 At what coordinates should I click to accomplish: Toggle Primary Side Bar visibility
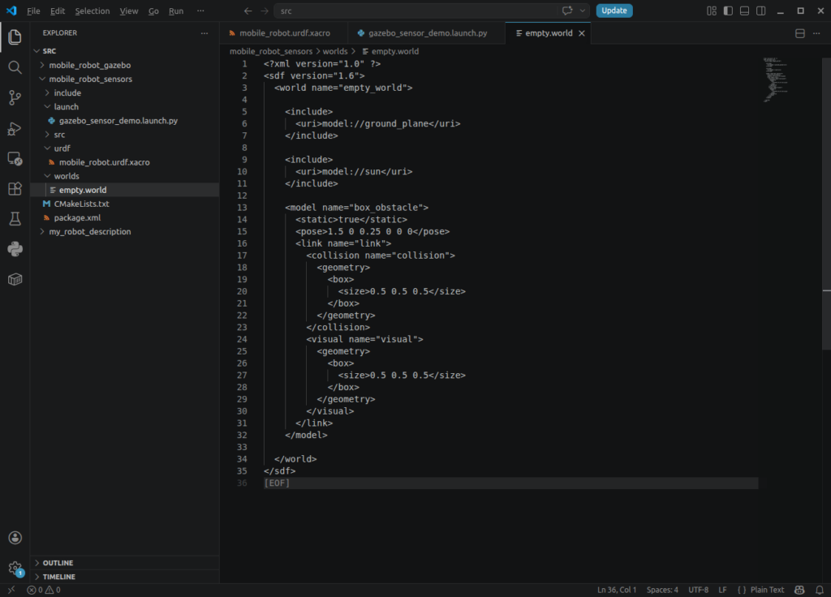tap(728, 11)
